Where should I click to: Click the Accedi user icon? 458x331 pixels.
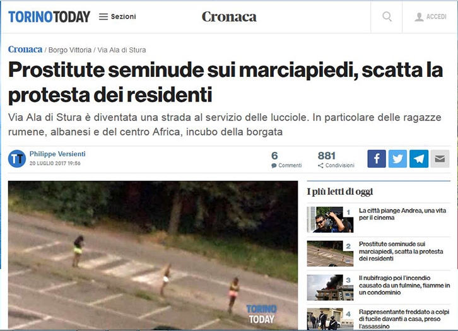[419, 17]
